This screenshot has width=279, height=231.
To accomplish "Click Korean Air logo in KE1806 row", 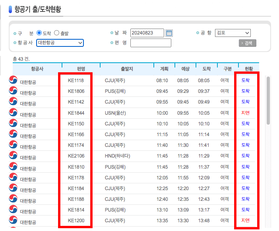I will pyautogui.click(x=13, y=90).
